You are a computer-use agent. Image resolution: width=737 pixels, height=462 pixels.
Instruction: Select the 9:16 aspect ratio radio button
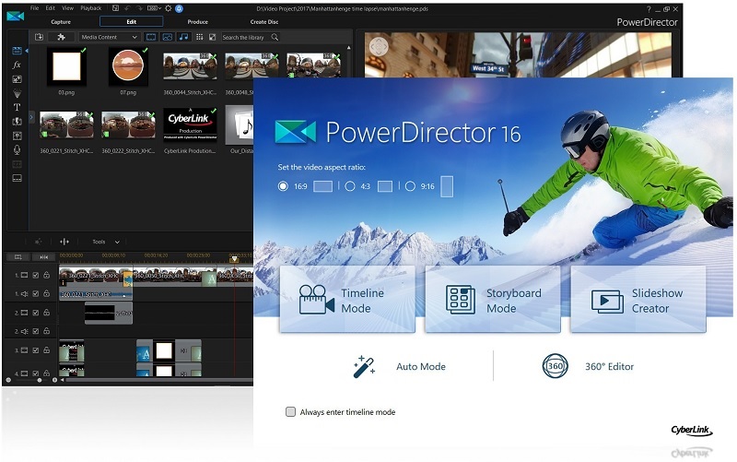click(x=410, y=186)
